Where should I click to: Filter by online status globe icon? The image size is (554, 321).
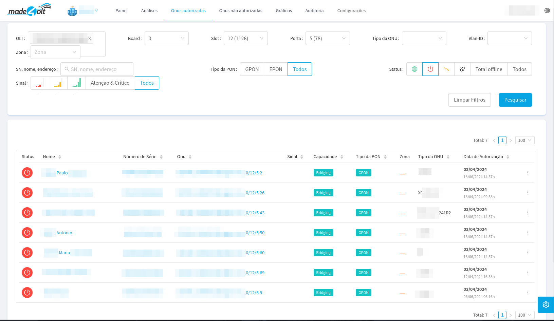tap(414, 69)
